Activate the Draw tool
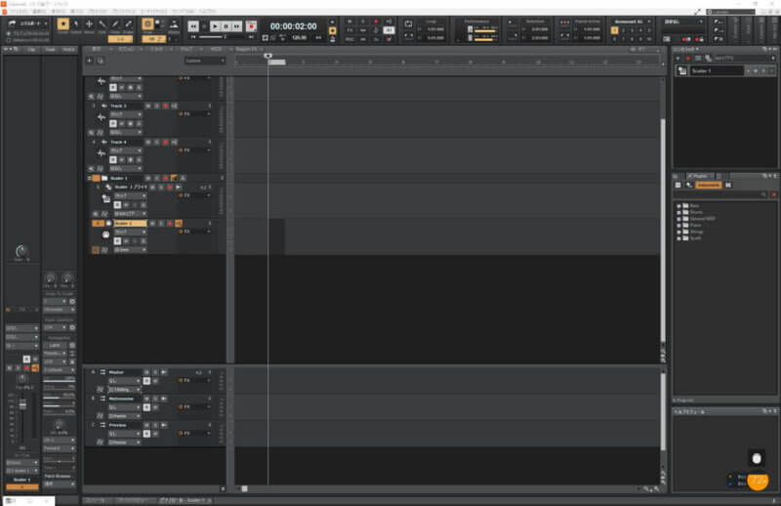 (x=115, y=25)
